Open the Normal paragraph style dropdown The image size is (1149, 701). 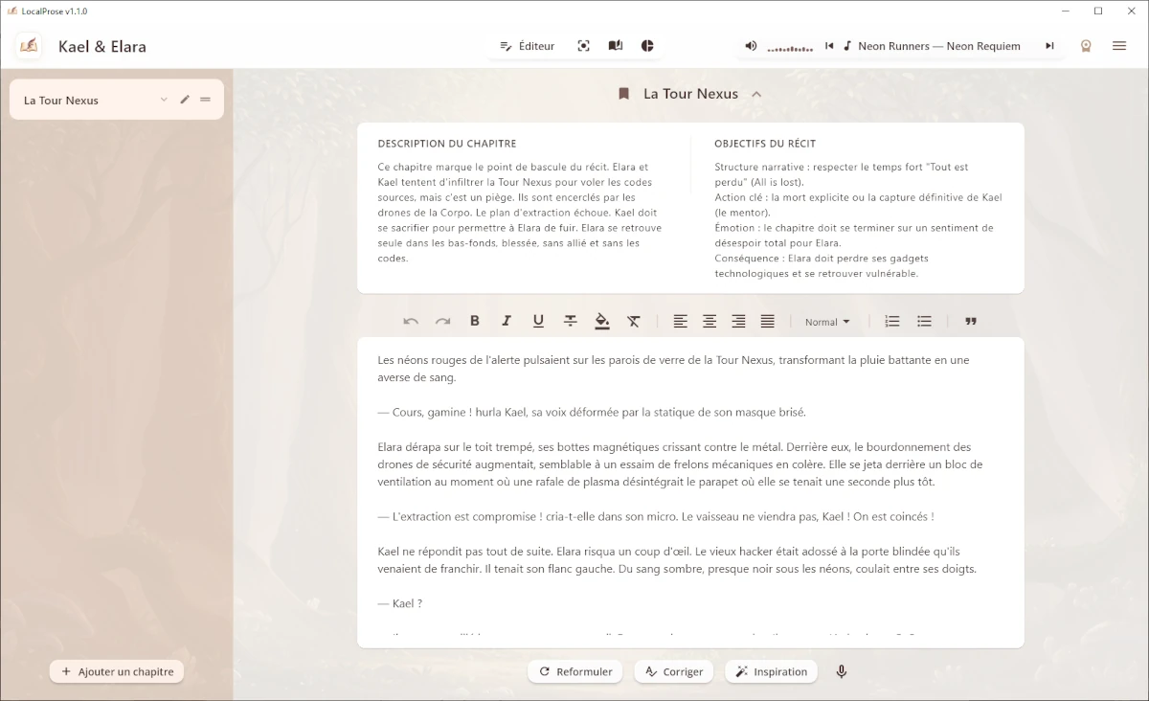point(827,322)
